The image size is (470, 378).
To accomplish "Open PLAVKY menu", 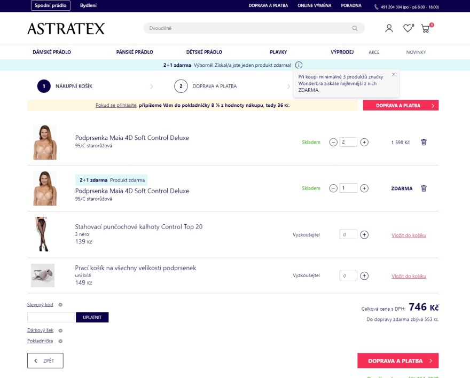I will 278,52.
